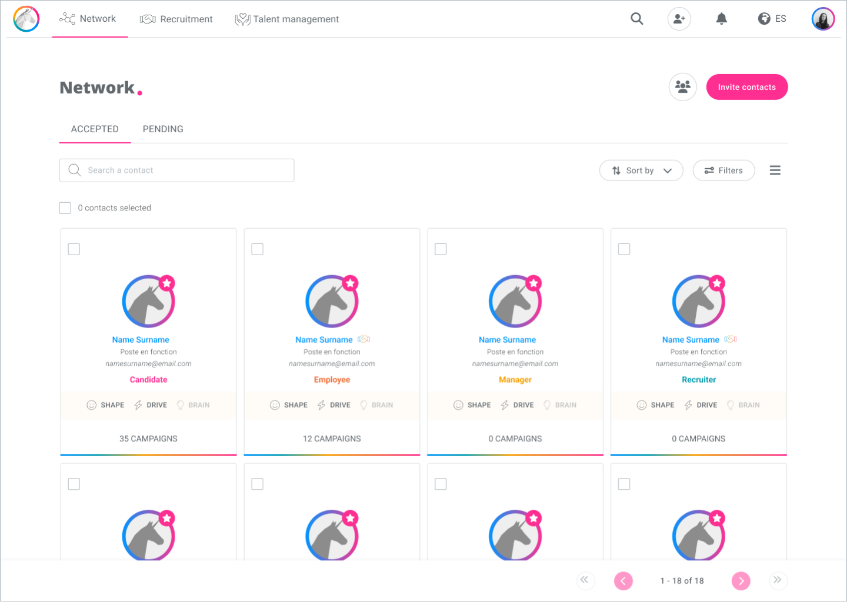Check the Candidate card checkbox
This screenshot has height=602, width=847.
(74, 249)
